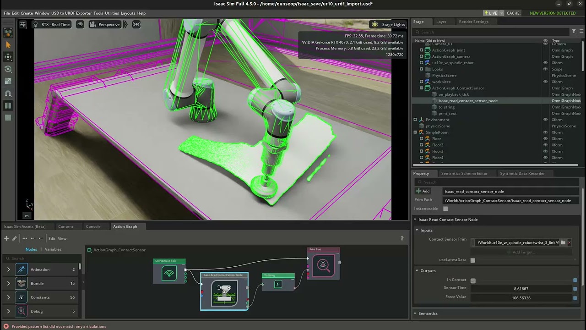Stop the simulation
Image resolution: width=586 pixels, height=330 pixels.
8,118
